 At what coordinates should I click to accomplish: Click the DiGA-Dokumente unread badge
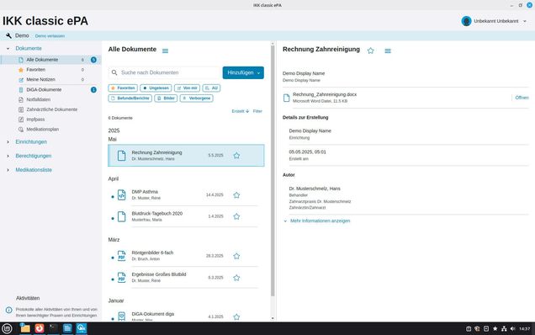[x=93, y=90]
